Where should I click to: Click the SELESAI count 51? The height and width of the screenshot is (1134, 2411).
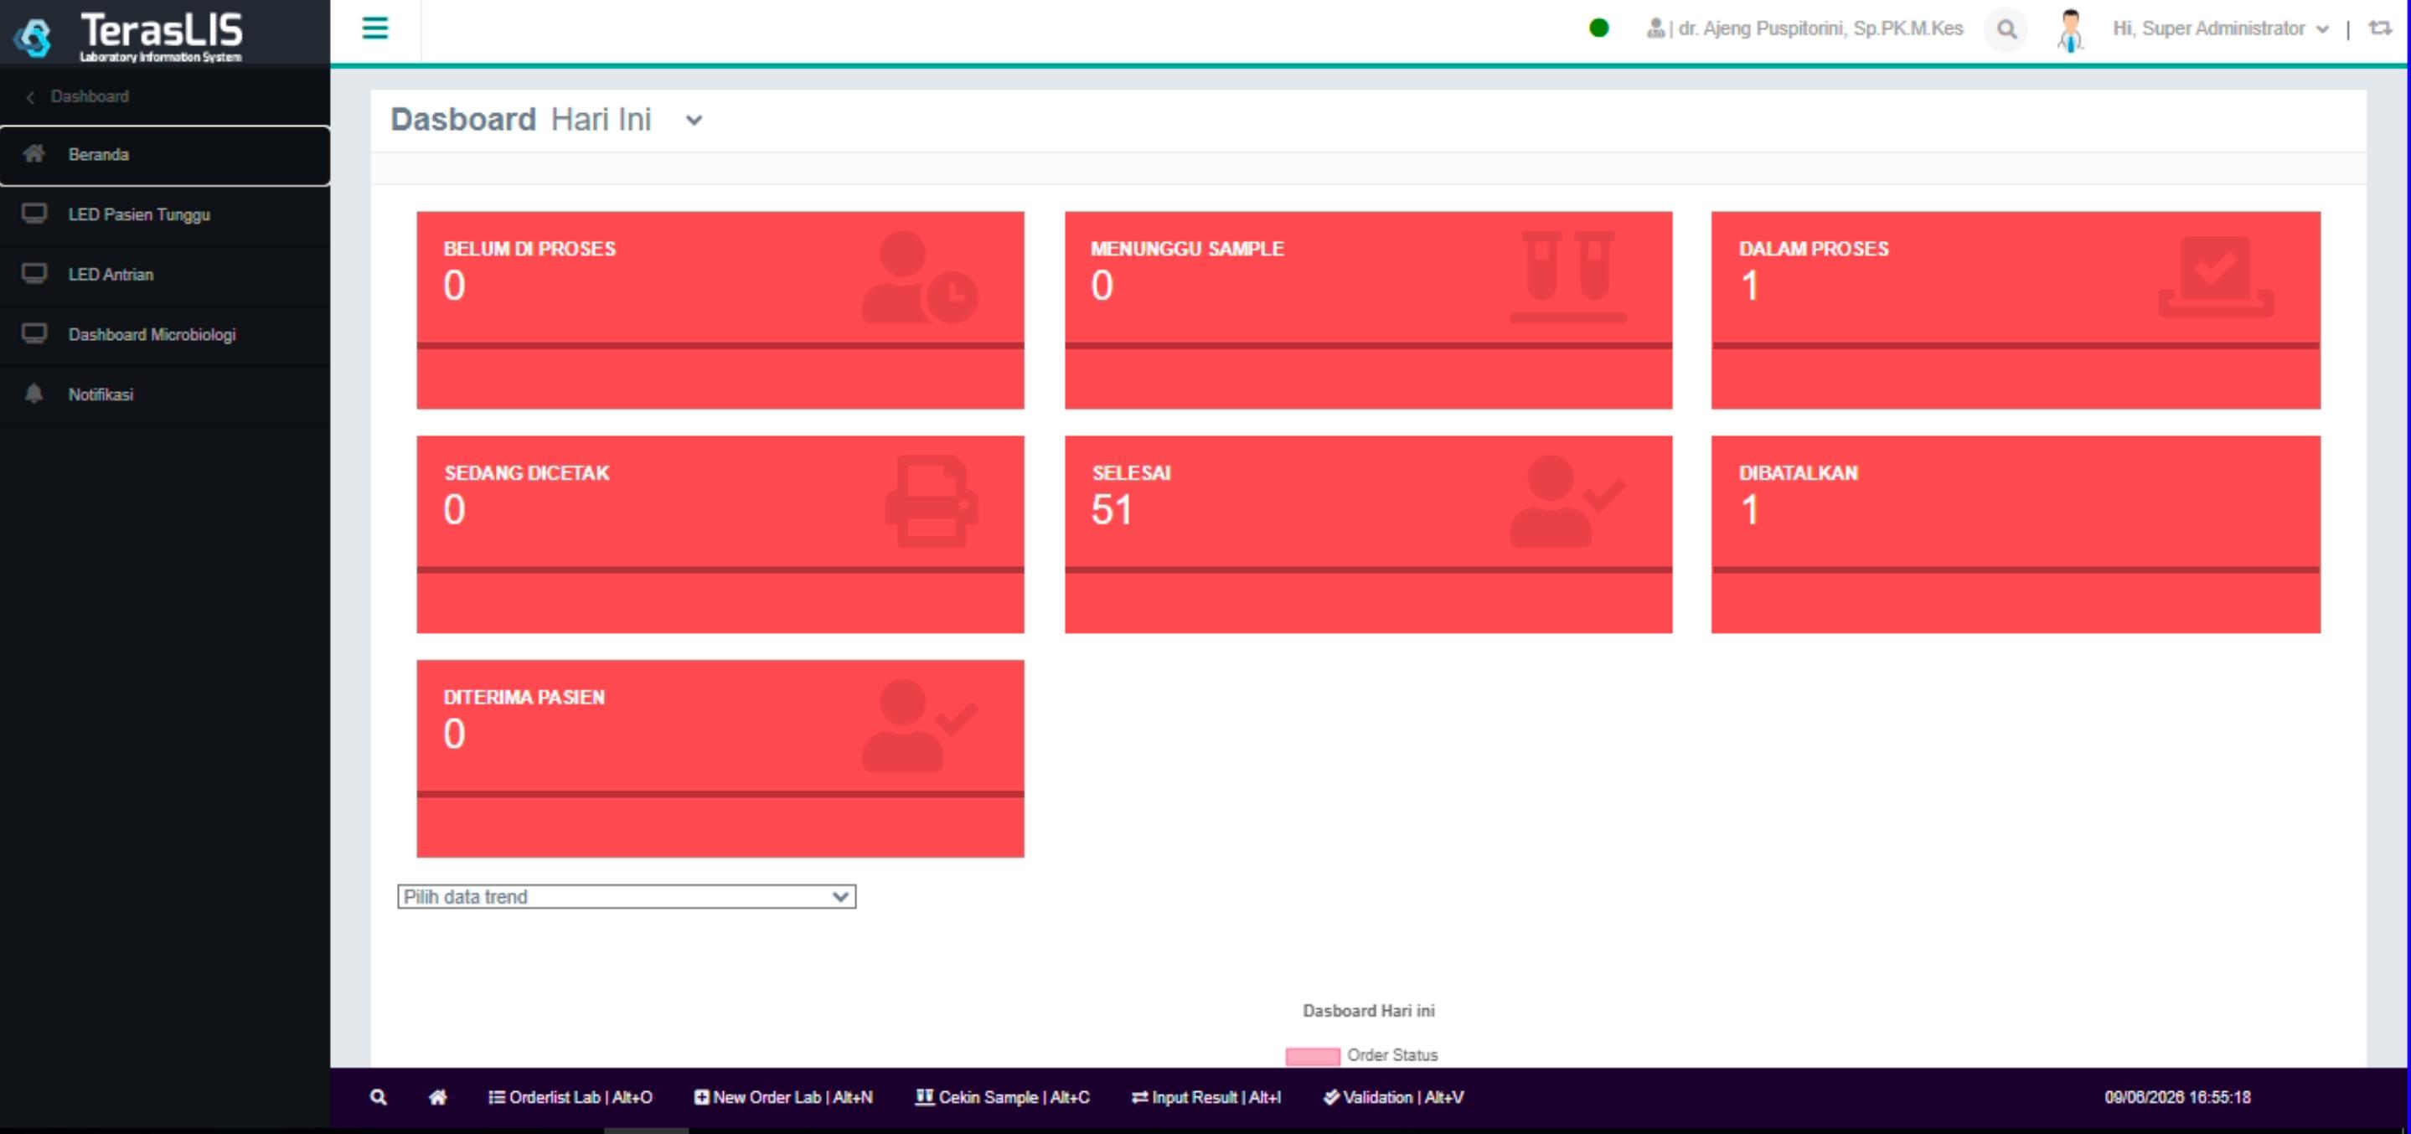pyautogui.click(x=1111, y=510)
